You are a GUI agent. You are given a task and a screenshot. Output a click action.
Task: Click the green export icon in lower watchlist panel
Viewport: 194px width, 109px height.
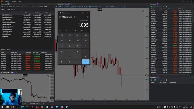pos(166,80)
